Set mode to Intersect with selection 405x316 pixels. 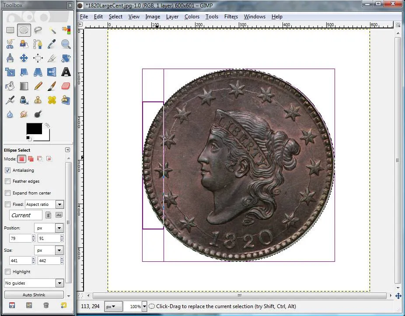(x=49, y=159)
